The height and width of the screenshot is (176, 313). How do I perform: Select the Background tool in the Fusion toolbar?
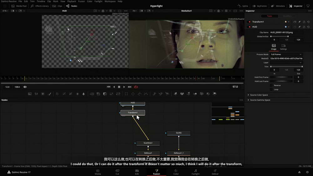(x=30, y=94)
